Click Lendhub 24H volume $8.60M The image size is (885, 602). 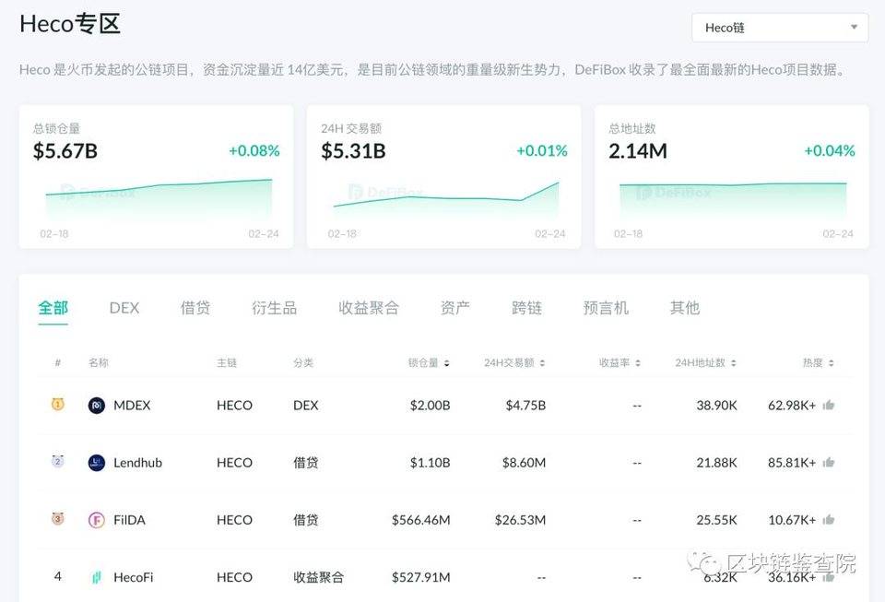coord(524,463)
